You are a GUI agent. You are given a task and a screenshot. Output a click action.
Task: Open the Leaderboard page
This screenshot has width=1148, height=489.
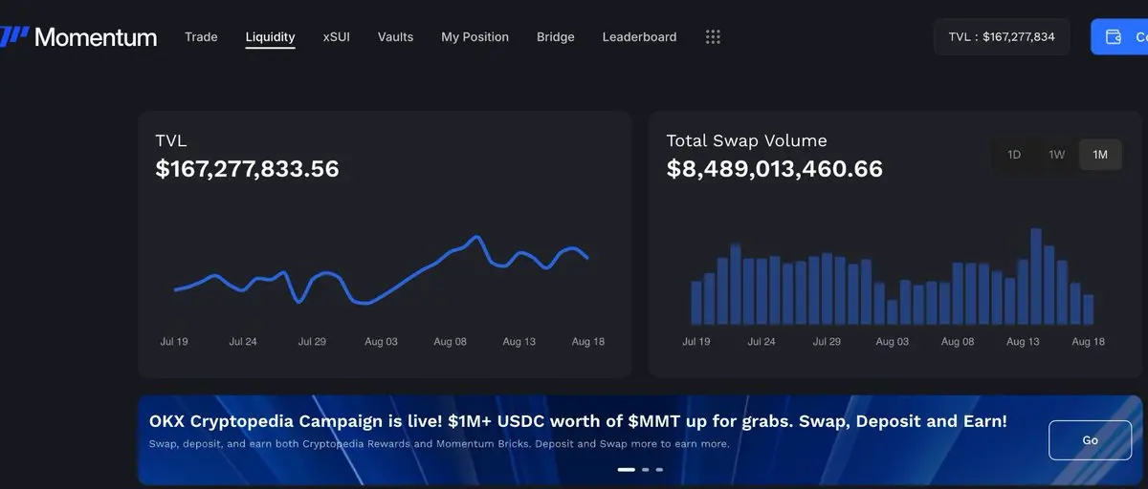pos(639,37)
